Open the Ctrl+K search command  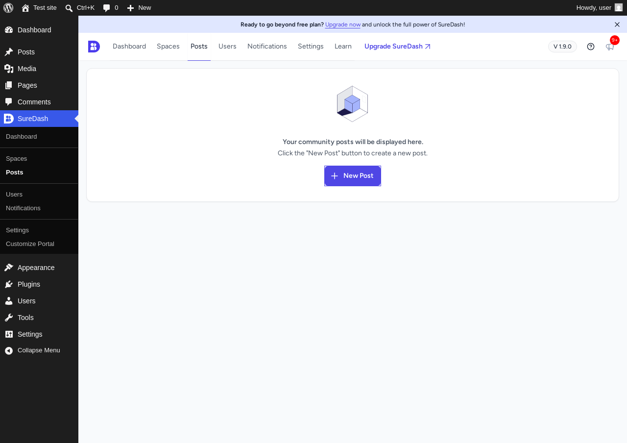(x=80, y=8)
